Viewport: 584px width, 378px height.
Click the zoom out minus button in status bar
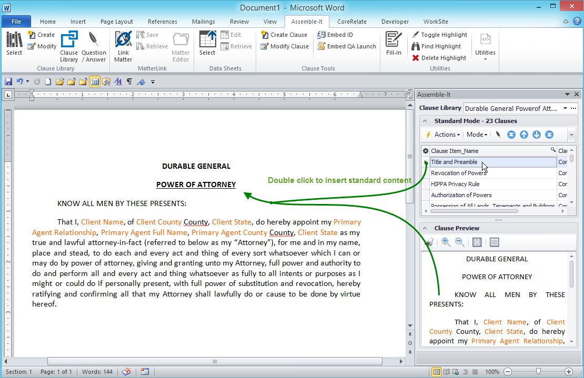pos(508,372)
